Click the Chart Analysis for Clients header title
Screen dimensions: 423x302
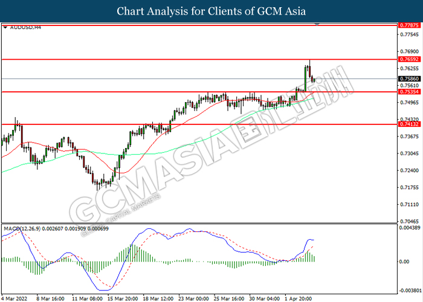pos(211,11)
